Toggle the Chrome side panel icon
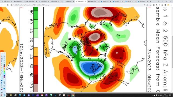 point(165,5)
